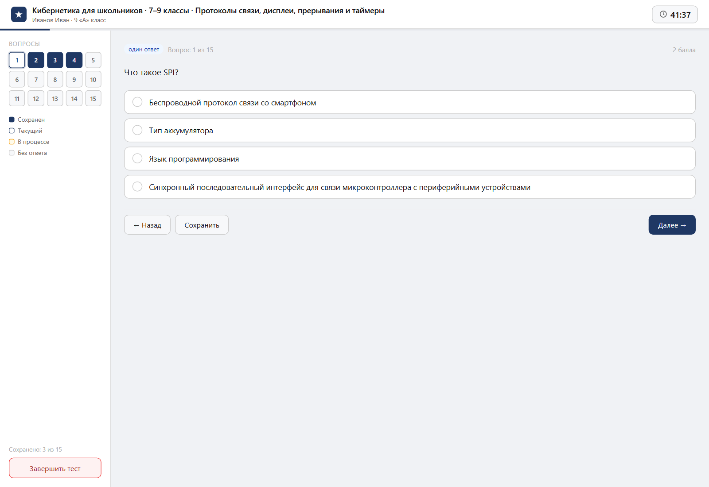Jump to question 15

point(93,98)
